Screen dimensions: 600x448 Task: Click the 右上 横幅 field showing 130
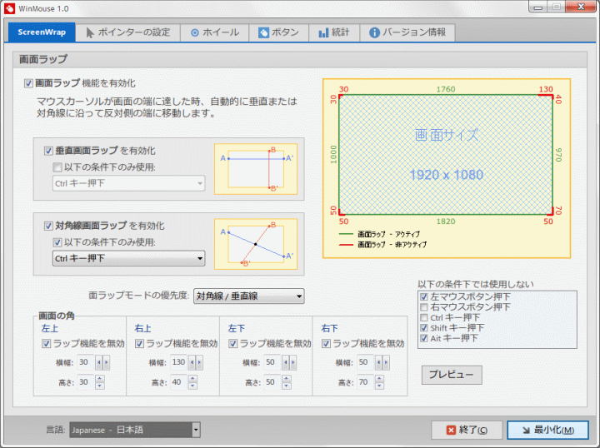(178, 362)
